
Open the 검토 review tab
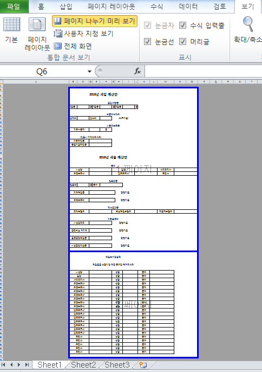click(x=220, y=7)
